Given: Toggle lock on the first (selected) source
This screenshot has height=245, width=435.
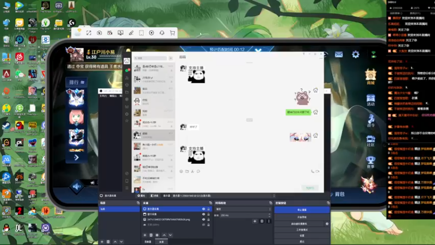Looking at the screenshot, I should pos(209,209).
